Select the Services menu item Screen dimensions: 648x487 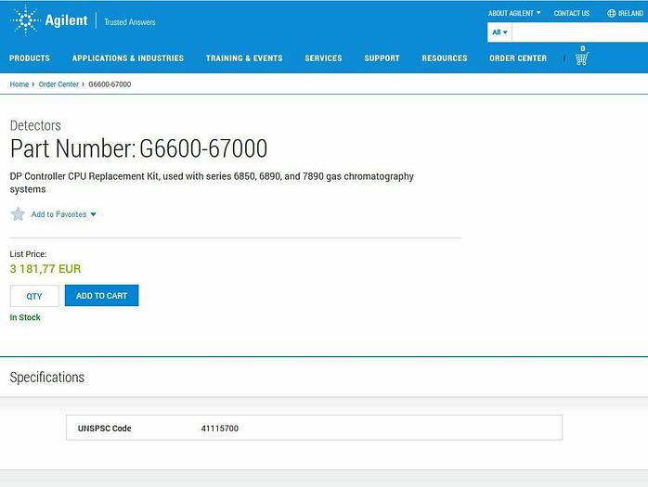[x=323, y=58]
